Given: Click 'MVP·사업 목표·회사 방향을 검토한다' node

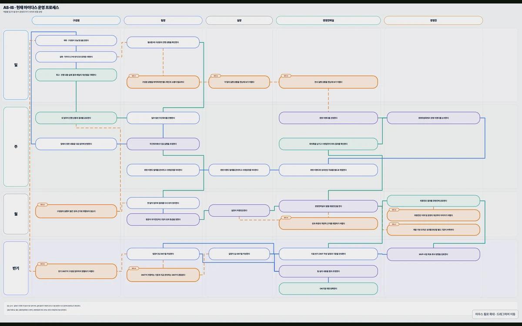Looking at the screenshot, I should tap(433, 254).
